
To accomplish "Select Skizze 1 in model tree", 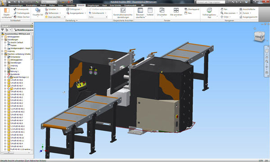I will pos(13,69).
